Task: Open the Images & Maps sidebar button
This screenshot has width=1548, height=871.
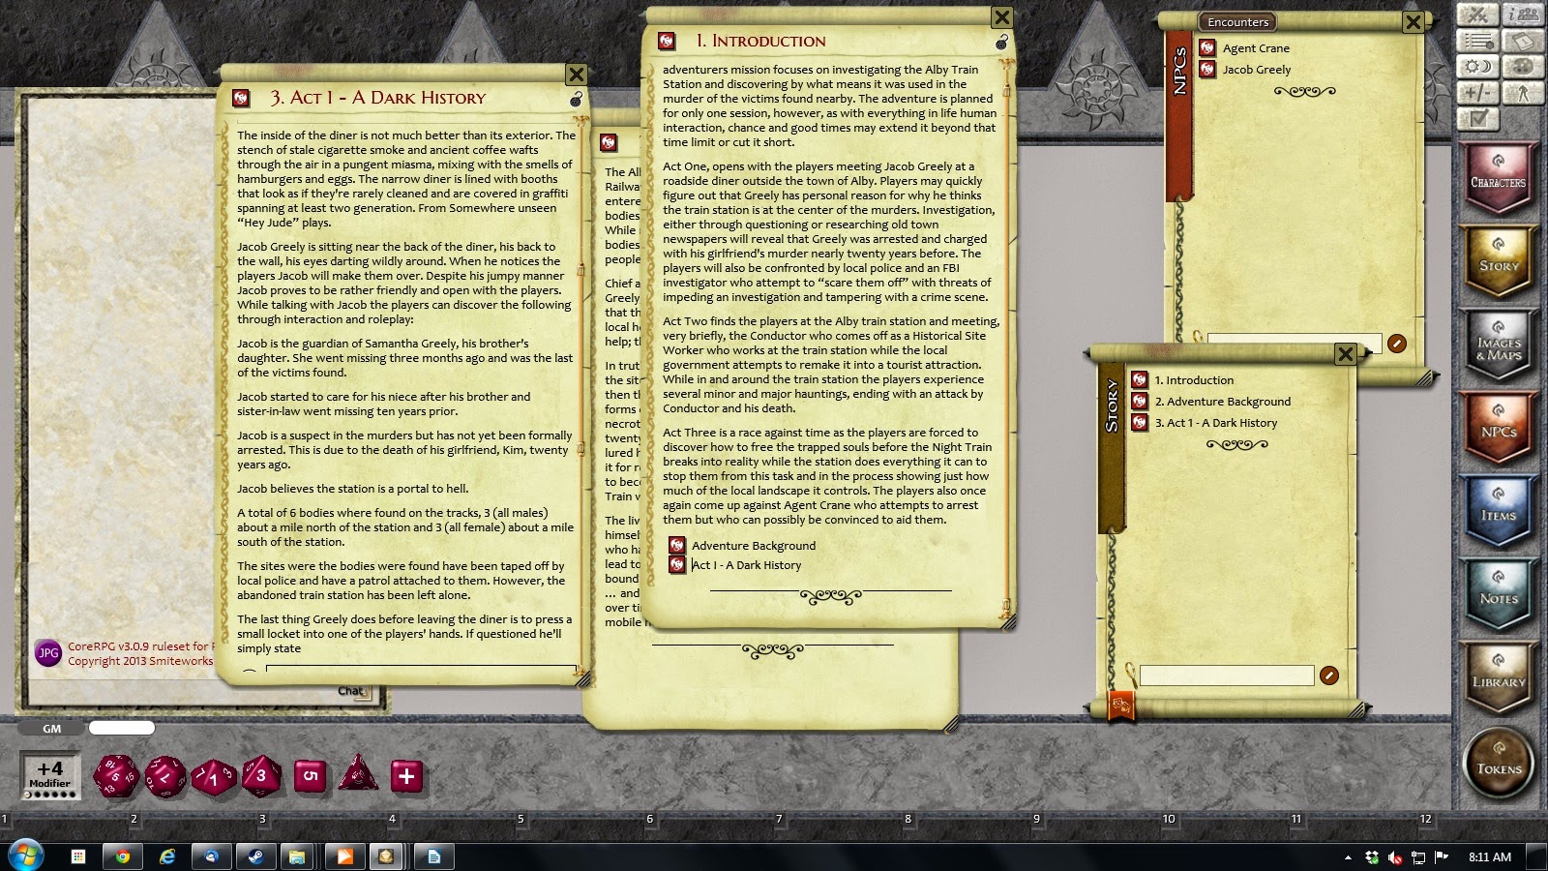Action: pos(1499,344)
